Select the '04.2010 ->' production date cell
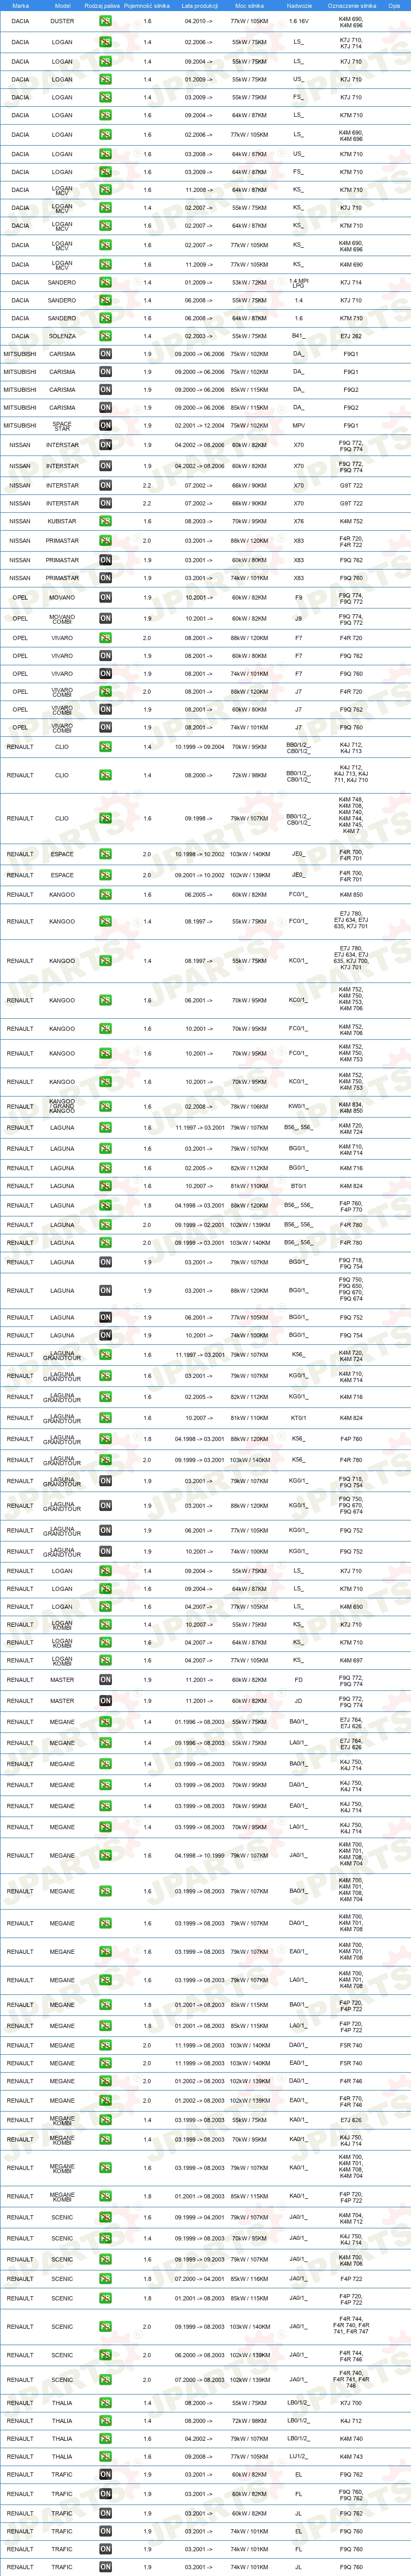The image size is (411, 2576). point(199,21)
